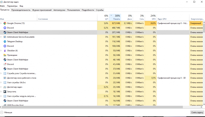Sort by the Имя column header
The image size is (205, 117).
point(19,17)
